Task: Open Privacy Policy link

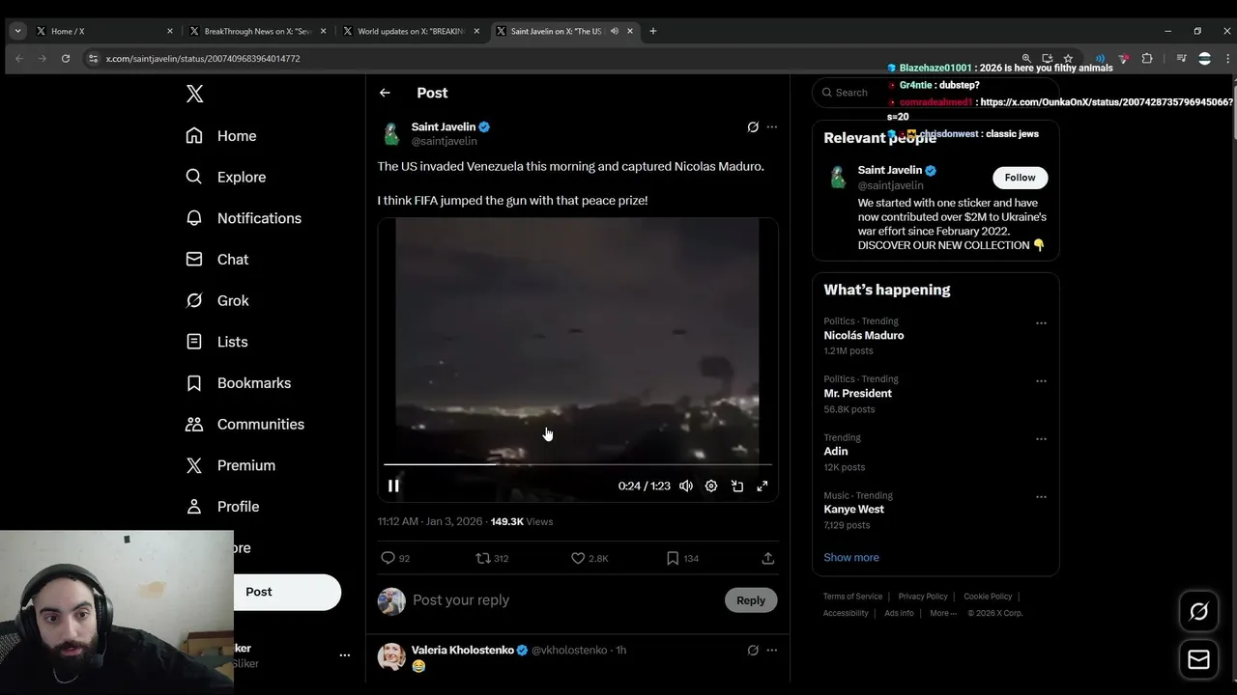Action: click(x=923, y=597)
